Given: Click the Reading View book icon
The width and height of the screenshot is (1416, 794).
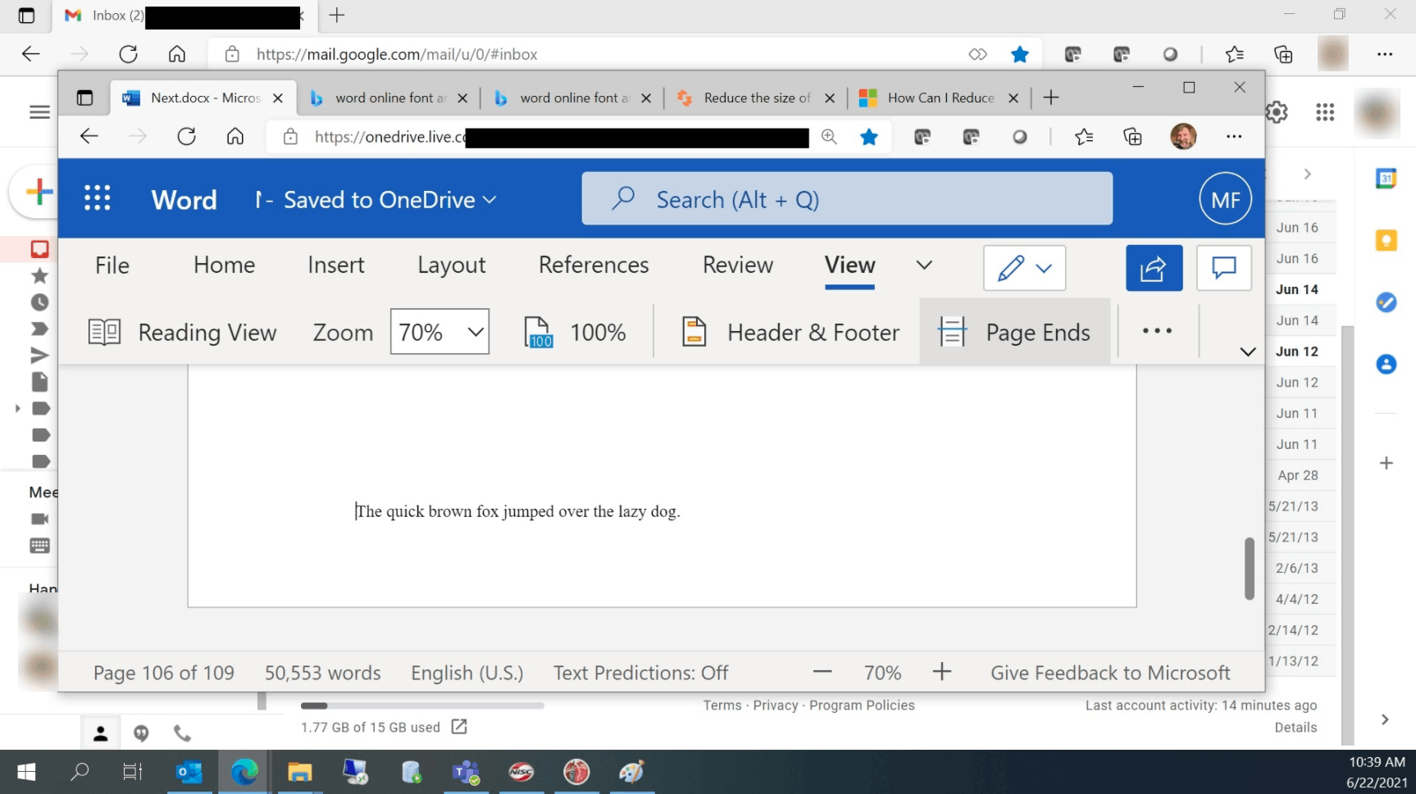Looking at the screenshot, I should pos(104,332).
